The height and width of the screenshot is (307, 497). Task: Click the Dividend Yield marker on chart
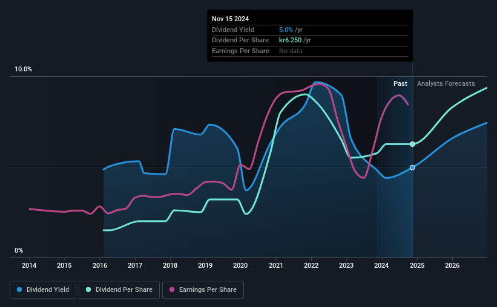pos(412,167)
